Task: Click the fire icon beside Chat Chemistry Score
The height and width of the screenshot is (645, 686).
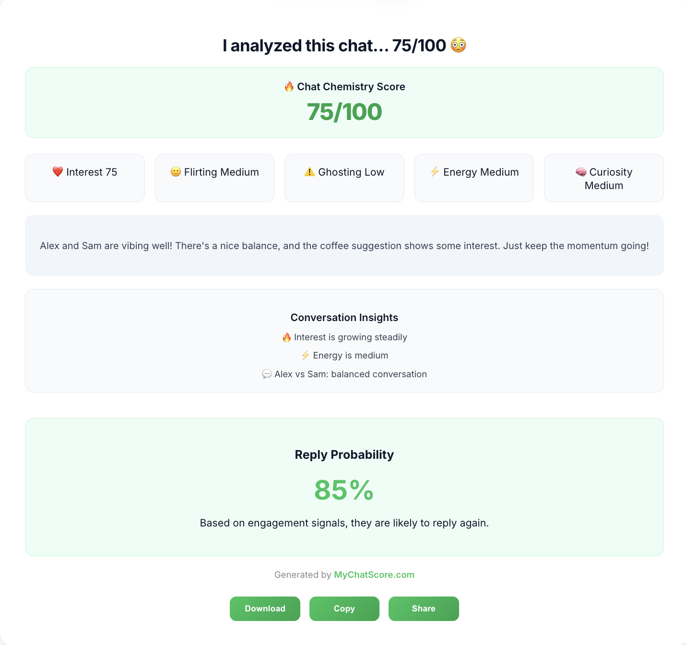Action: click(289, 87)
